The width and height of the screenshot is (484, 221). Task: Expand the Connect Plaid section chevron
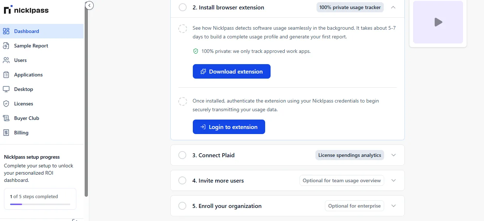[x=394, y=155]
